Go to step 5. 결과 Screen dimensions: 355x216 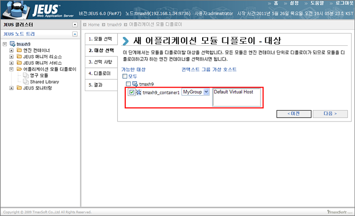tap(101, 85)
